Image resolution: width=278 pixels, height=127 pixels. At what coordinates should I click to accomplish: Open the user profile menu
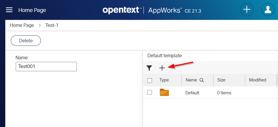[268, 10]
